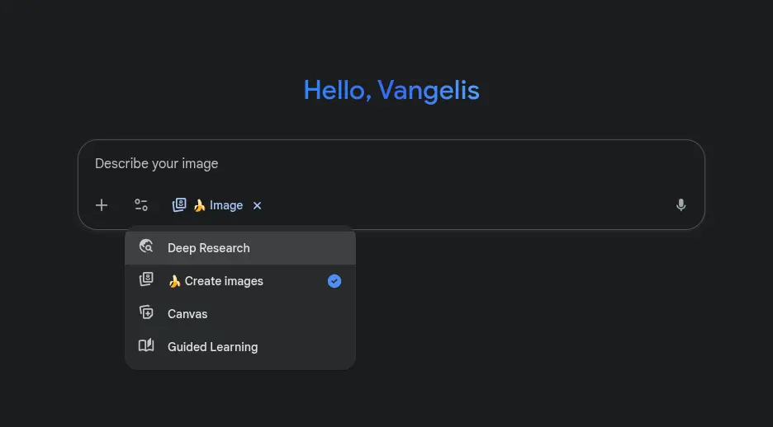This screenshot has height=427, width=773.
Task: Click the microphone voice input icon
Action: tap(681, 205)
